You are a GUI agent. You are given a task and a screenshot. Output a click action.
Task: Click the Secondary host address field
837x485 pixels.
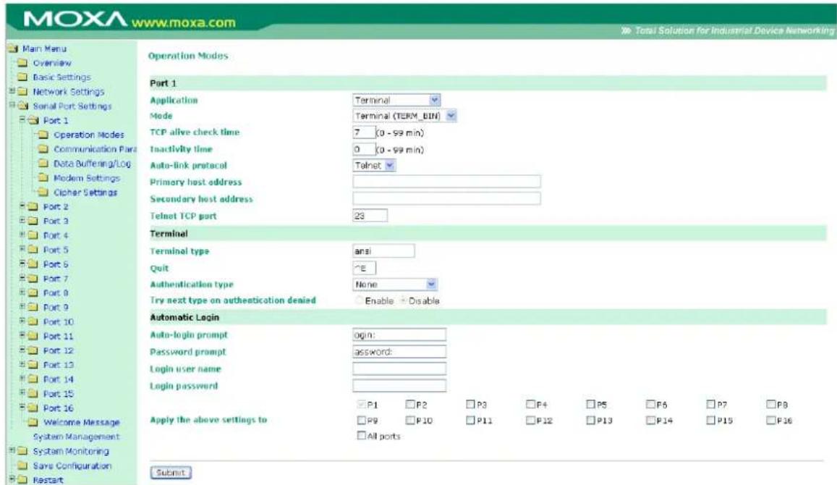(447, 198)
